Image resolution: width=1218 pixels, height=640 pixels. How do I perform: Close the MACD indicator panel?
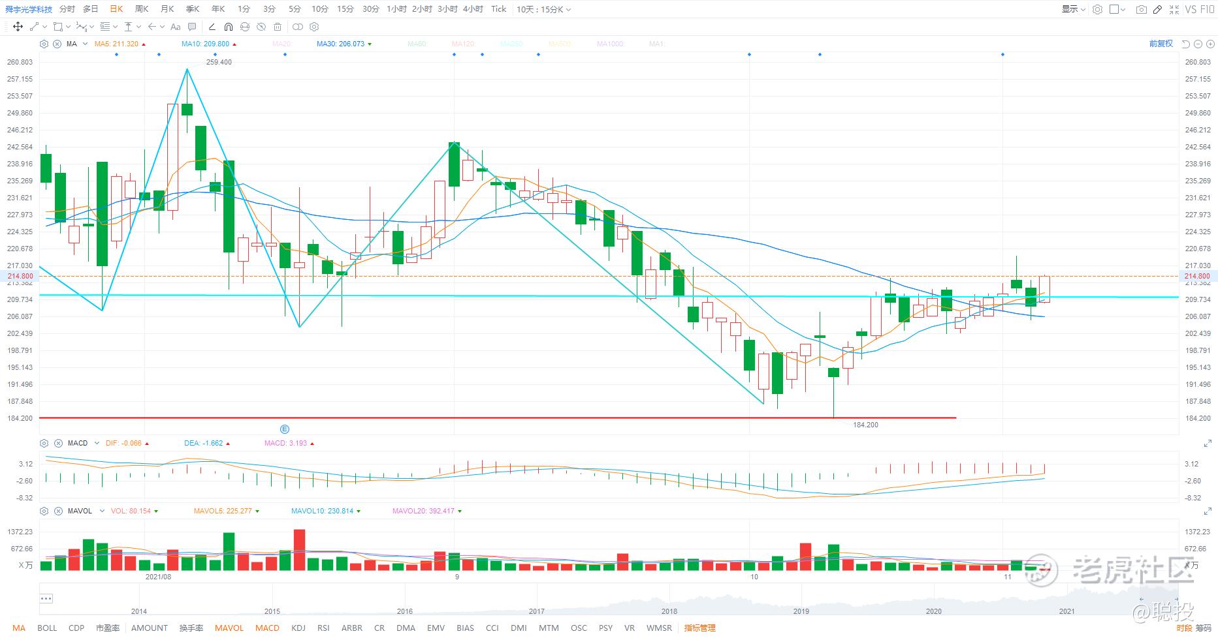pyautogui.click(x=57, y=443)
